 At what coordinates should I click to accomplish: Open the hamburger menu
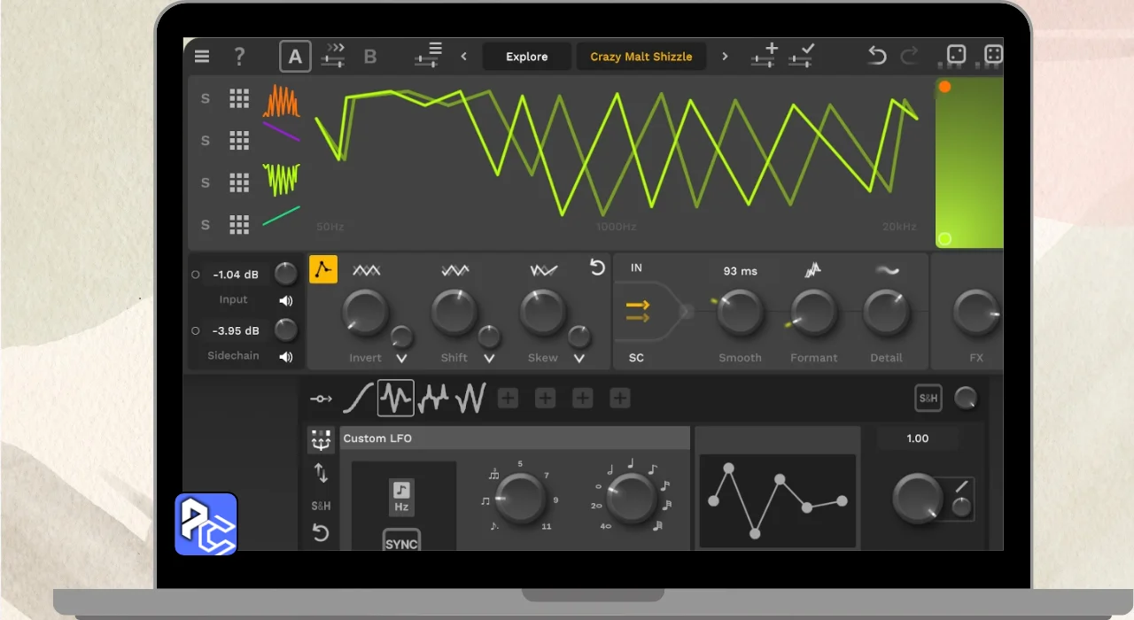click(x=202, y=57)
